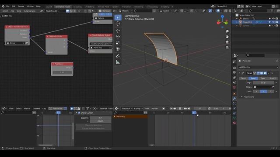Expand the Empty object in outliner
The height and width of the screenshot is (157, 280).
point(237,19)
